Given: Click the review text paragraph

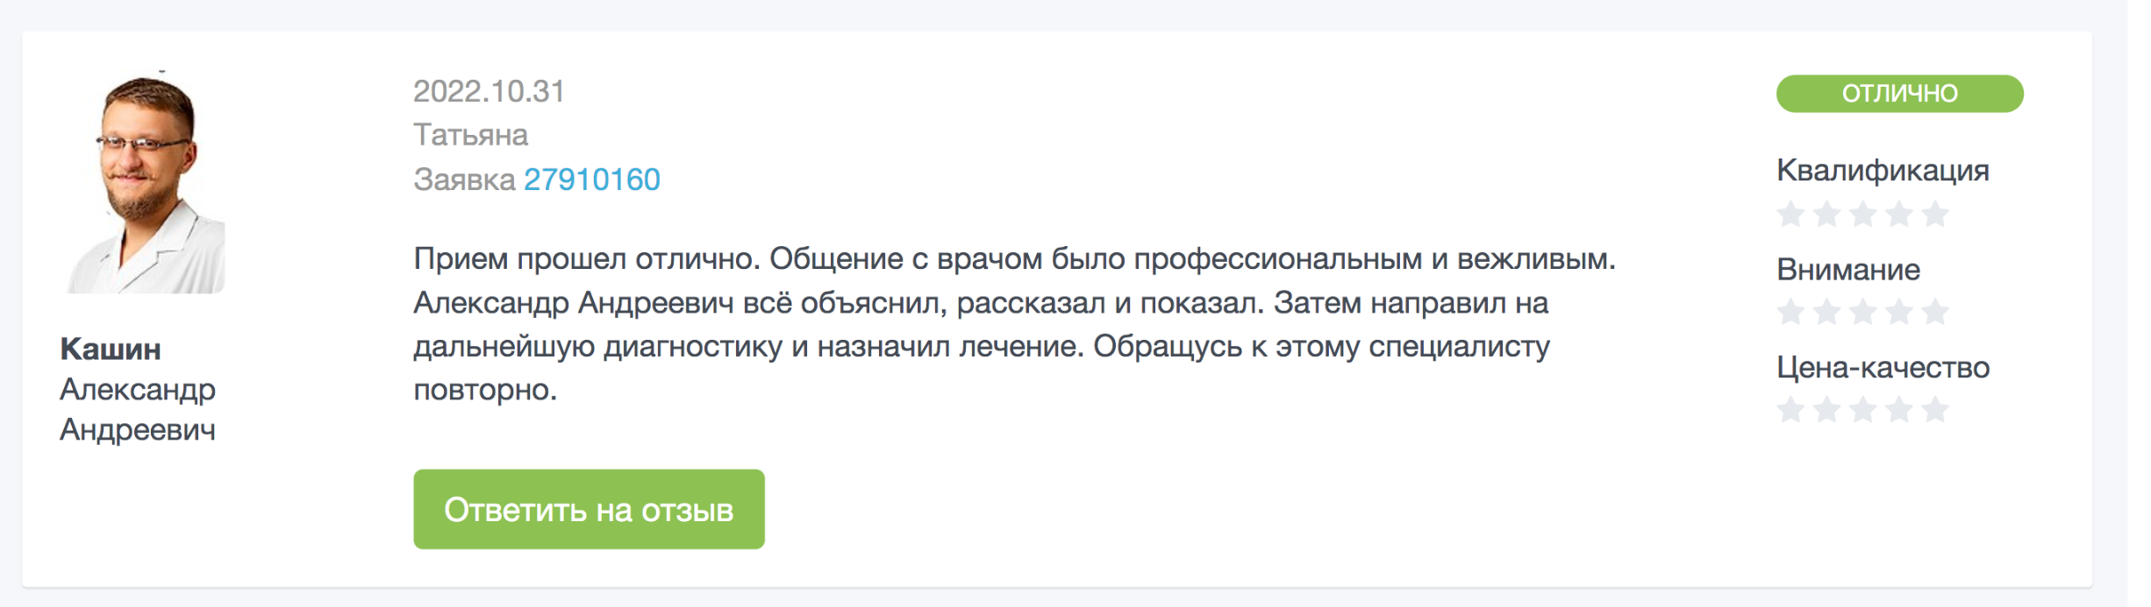Looking at the screenshot, I should pyautogui.click(x=1014, y=324).
